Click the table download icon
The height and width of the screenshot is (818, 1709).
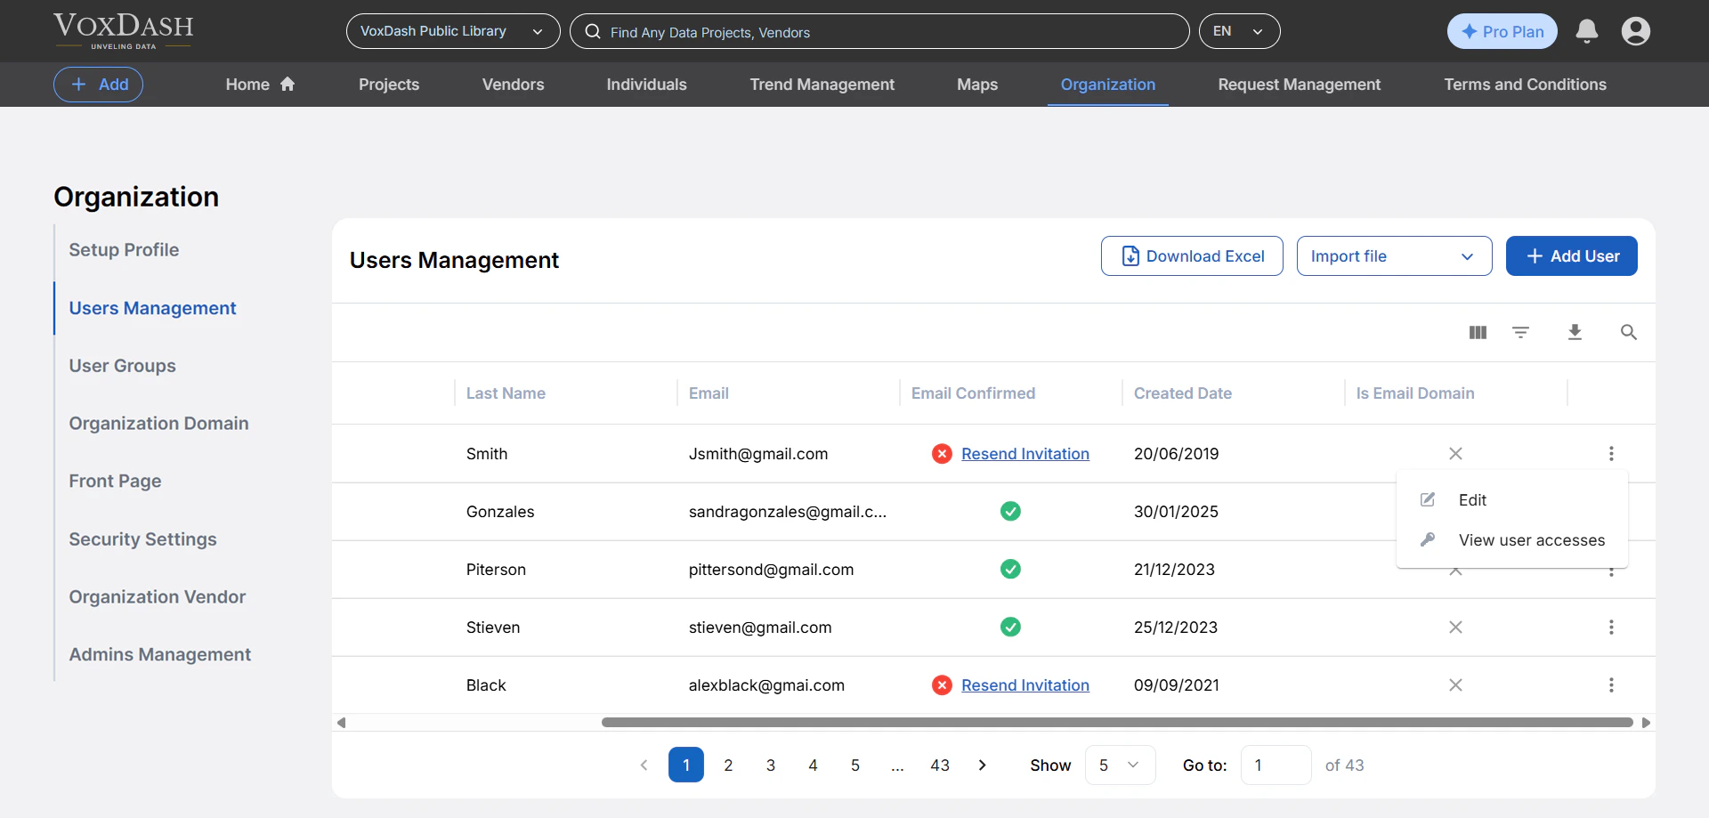pos(1575,332)
